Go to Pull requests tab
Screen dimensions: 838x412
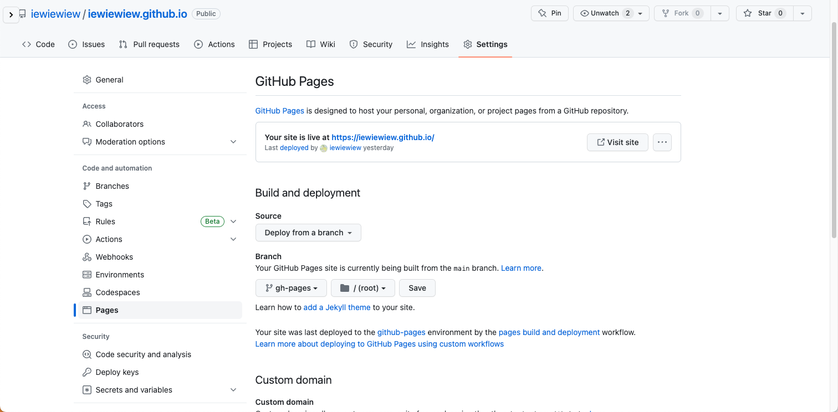click(x=149, y=44)
